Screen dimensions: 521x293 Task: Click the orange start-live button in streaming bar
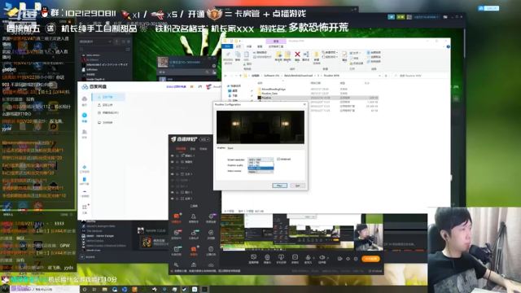coord(370,259)
